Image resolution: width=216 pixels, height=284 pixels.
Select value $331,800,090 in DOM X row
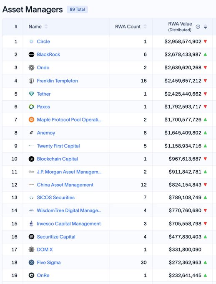pyautogui.click(x=185, y=250)
